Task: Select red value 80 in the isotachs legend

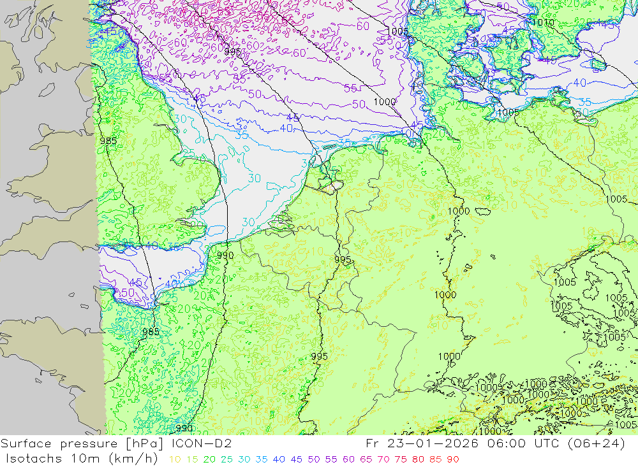Action: pos(418,460)
